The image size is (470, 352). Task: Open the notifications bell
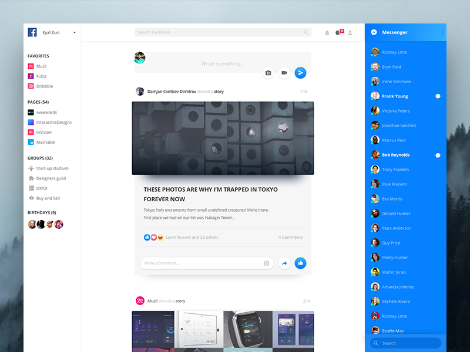pyautogui.click(x=327, y=33)
